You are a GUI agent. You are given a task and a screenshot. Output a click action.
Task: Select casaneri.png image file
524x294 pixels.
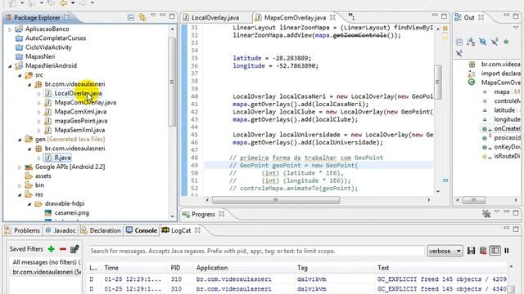click(71, 212)
